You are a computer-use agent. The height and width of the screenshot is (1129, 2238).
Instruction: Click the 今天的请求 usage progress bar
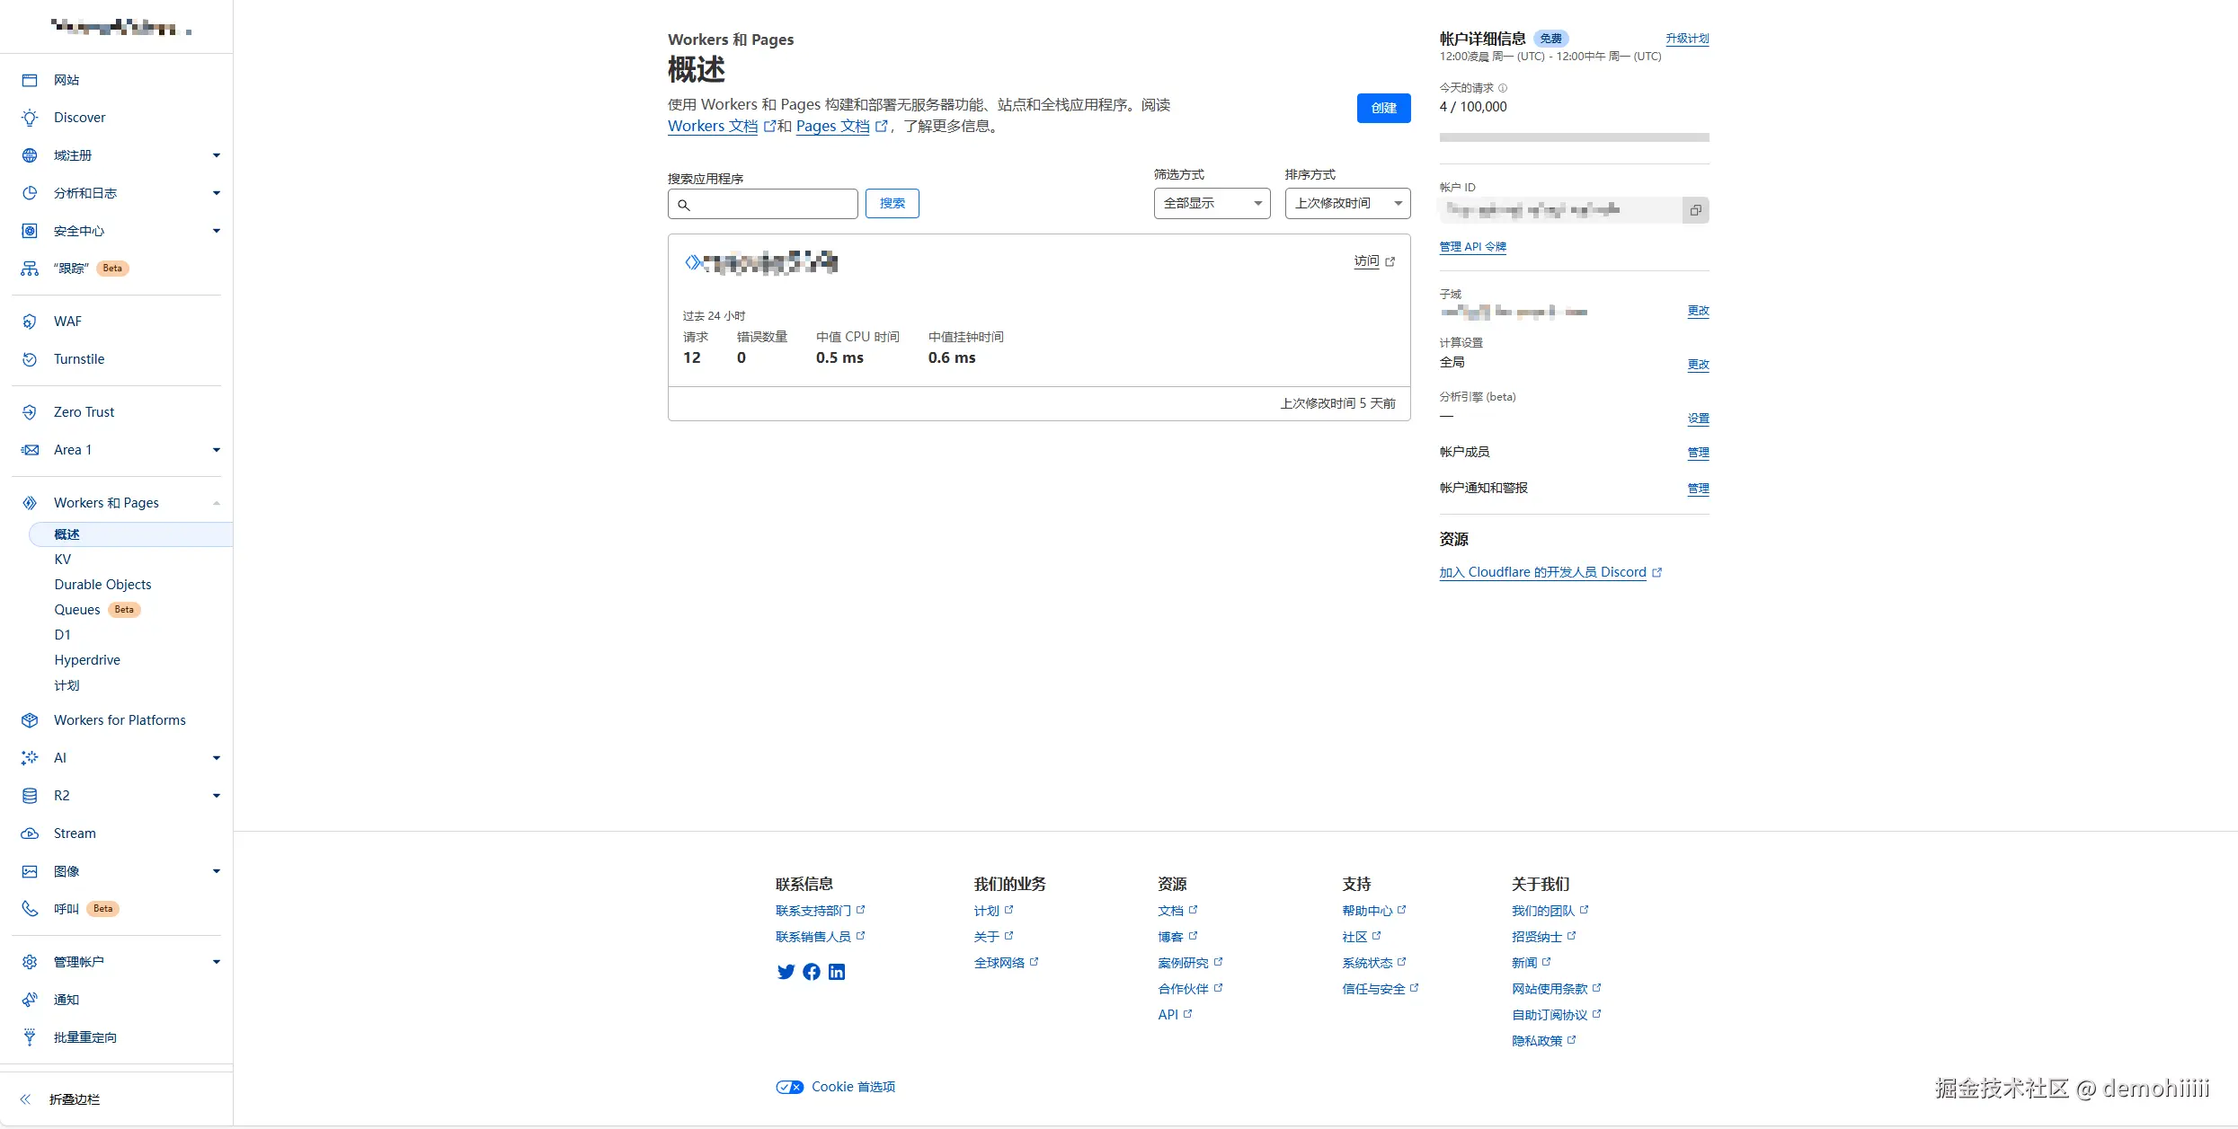[1574, 137]
